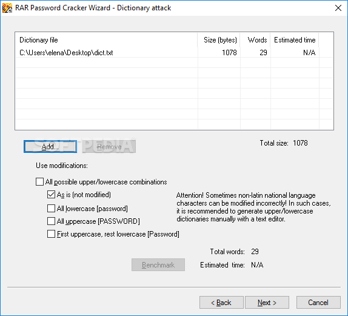The width and height of the screenshot is (348, 316).
Task: Click the Size (bytes) column header
Action: pos(219,40)
